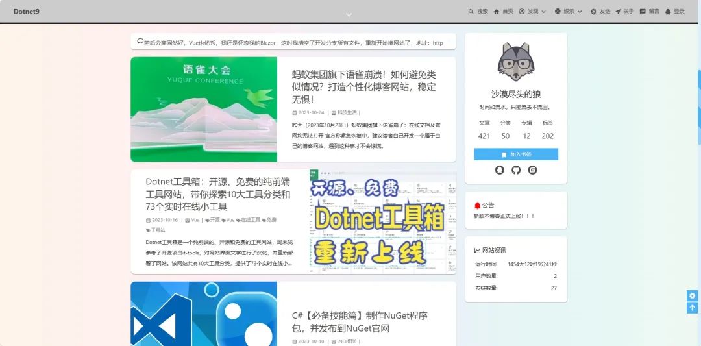Open the 关于 about page

coord(624,12)
